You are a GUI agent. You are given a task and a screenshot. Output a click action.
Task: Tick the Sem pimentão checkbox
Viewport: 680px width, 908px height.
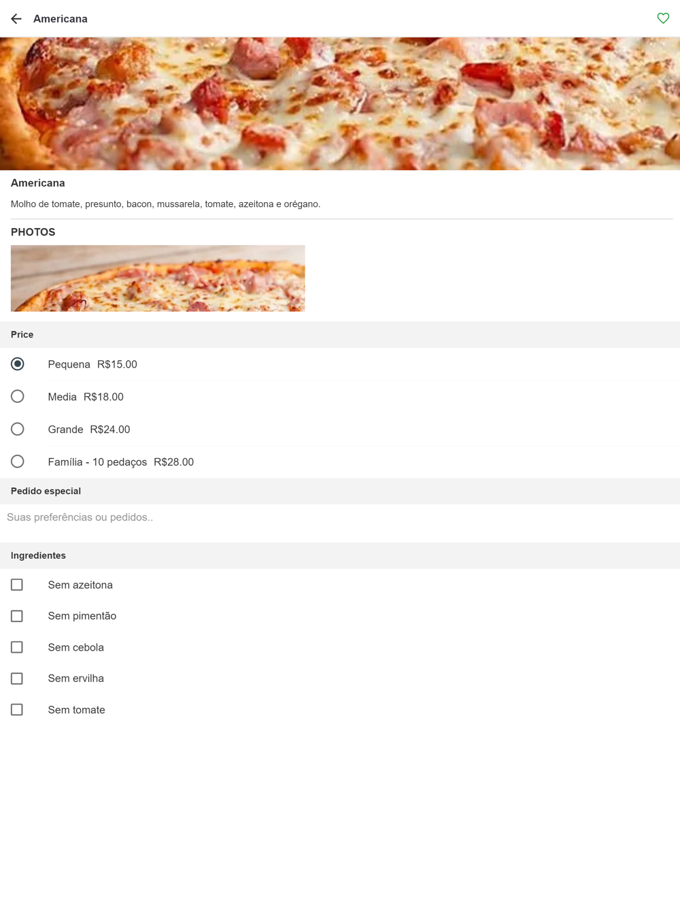tap(17, 616)
